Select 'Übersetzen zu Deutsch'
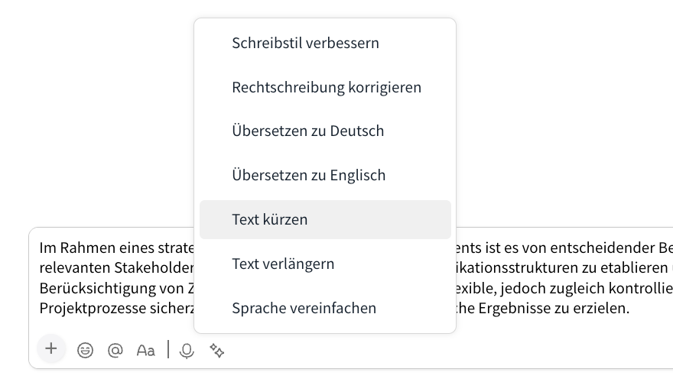Image resolution: width=673 pixels, height=382 pixels. [x=307, y=131]
